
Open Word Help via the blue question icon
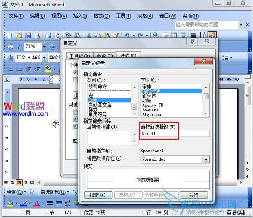pos(52,47)
